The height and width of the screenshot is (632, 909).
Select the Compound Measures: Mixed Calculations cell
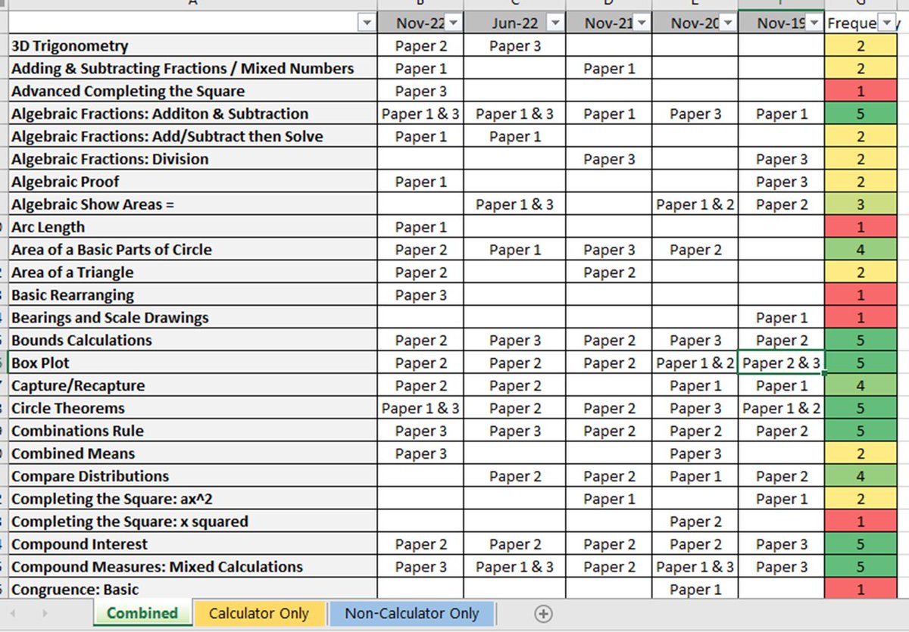click(193, 568)
